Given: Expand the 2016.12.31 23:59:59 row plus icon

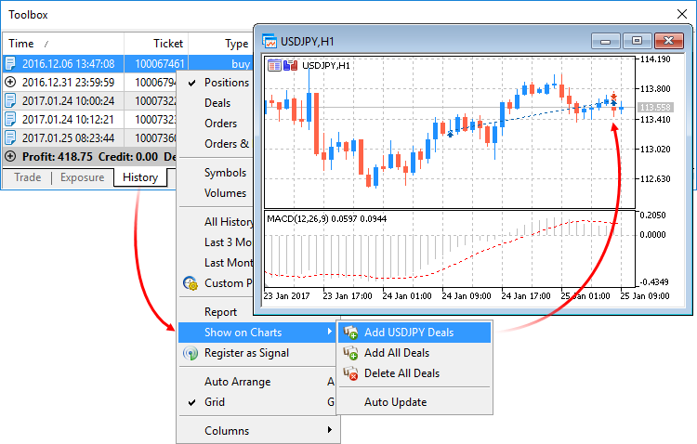Looking at the screenshot, I should coord(10,82).
